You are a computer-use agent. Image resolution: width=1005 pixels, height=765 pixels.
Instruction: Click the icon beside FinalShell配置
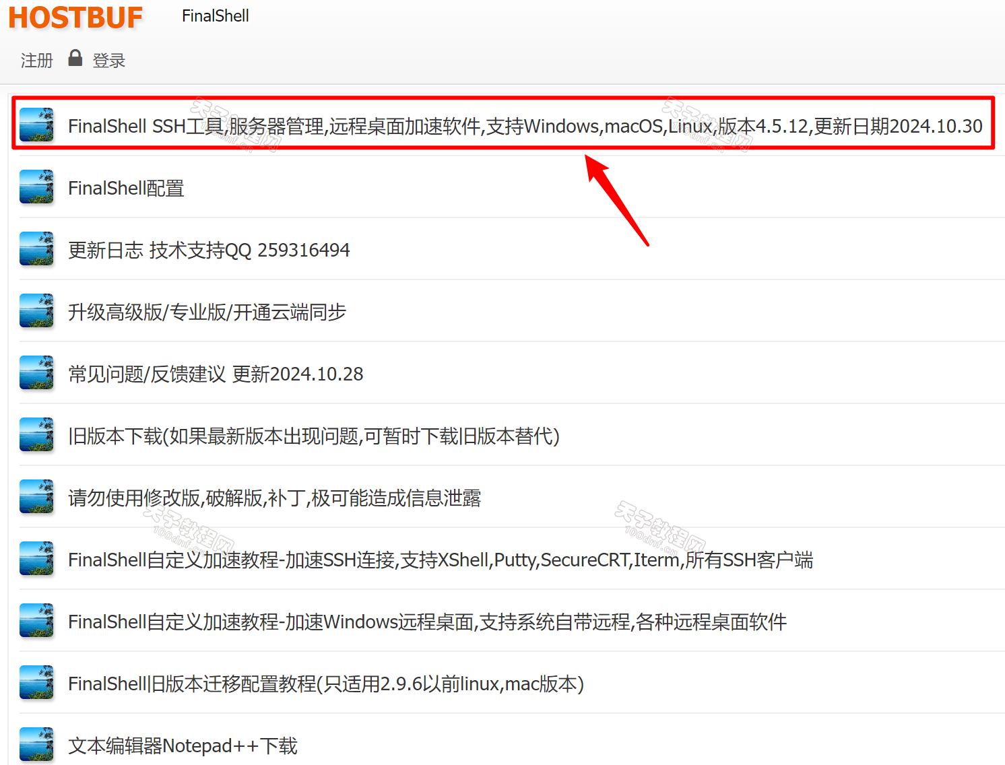pos(36,187)
